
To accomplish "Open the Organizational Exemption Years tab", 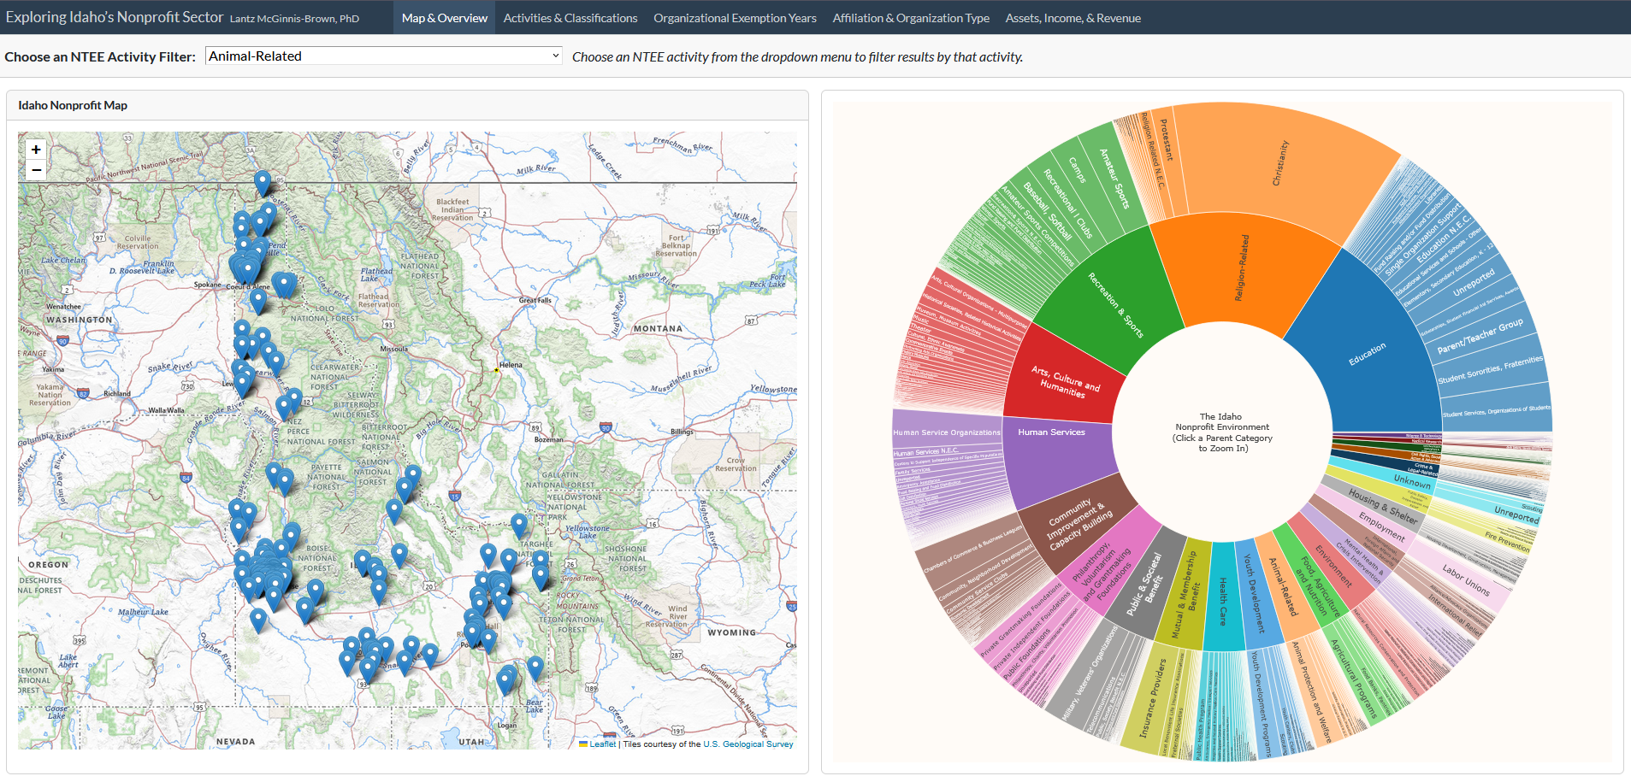I will (x=735, y=18).
